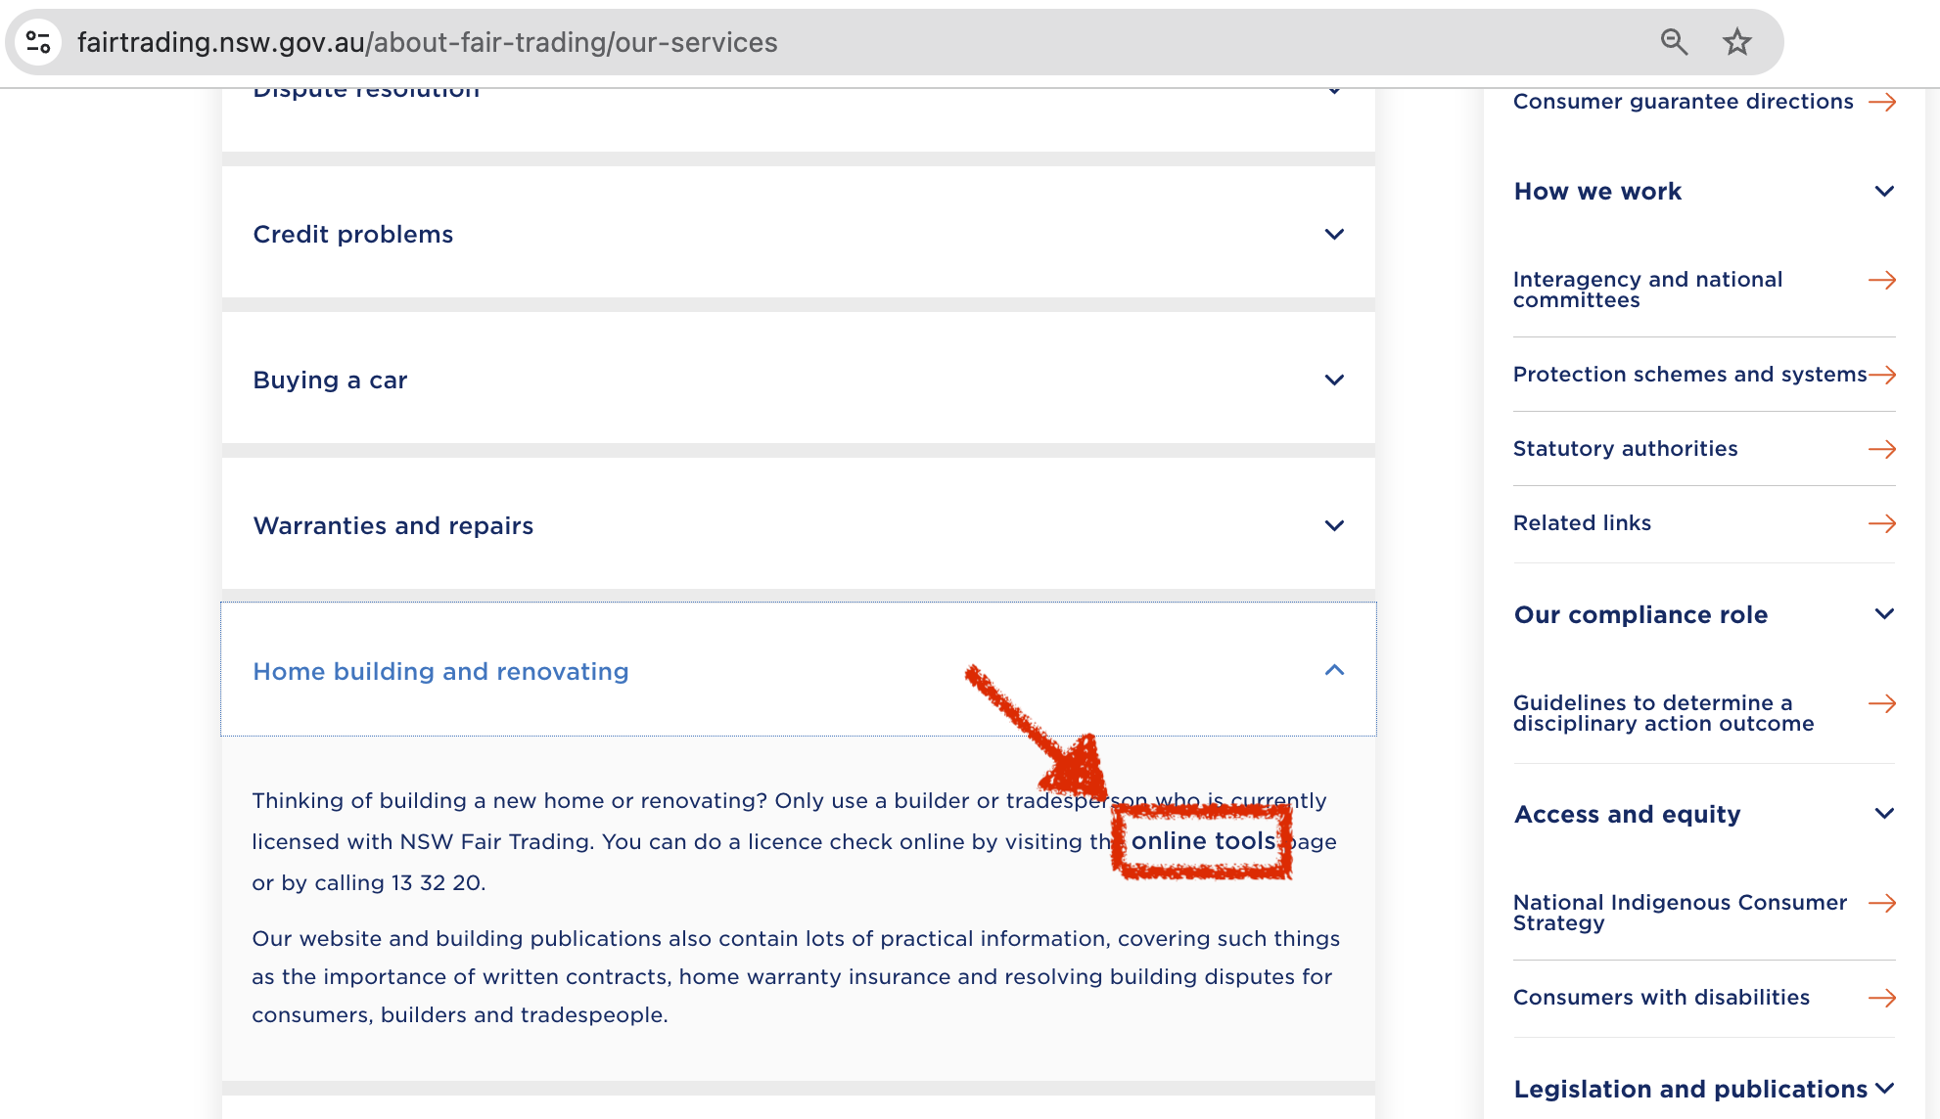This screenshot has width=1940, height=1119.
Task: Click arrow beside Interagency and national committees
Action: 1881,281
